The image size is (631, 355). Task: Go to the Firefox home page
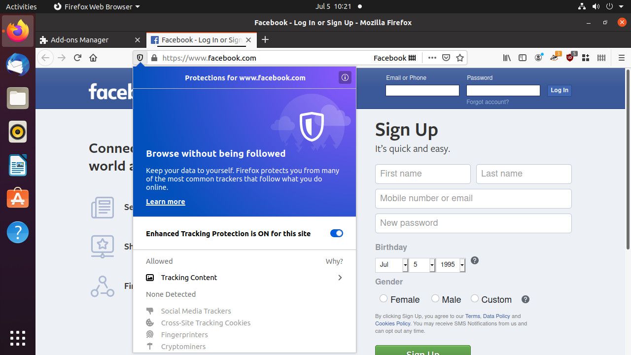(x=93, y=58)
